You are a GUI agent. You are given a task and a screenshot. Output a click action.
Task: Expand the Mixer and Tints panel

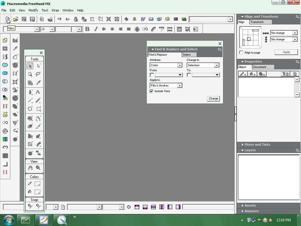pos(243,144)
